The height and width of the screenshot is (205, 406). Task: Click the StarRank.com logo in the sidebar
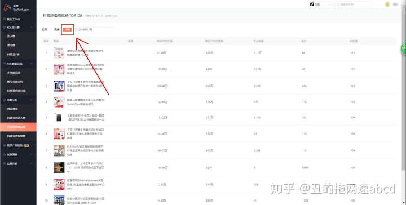(x=16, y=7)
